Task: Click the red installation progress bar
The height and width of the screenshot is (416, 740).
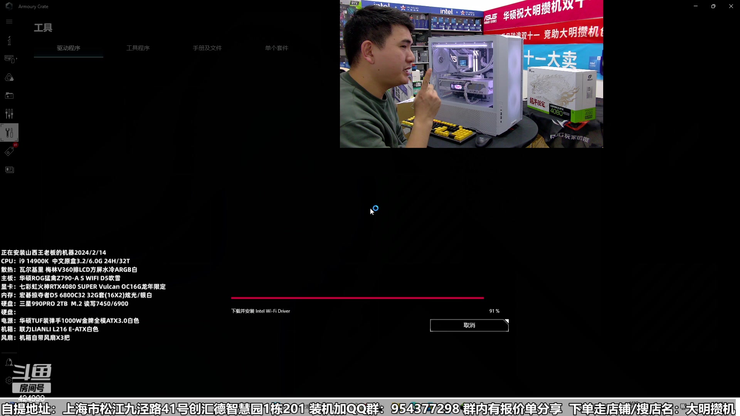Action: [357, 298]
